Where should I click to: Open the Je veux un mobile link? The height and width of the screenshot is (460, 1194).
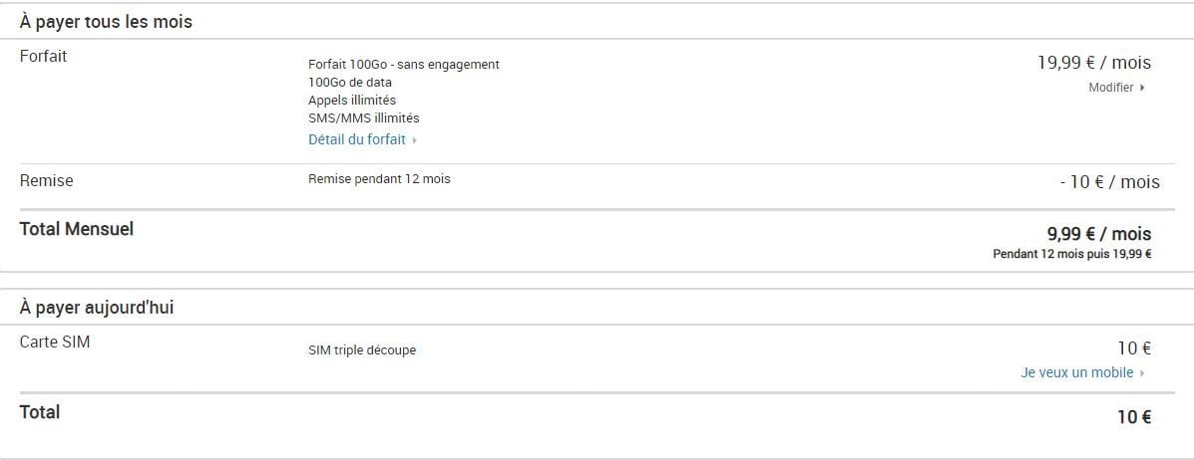click(1077, 372)
